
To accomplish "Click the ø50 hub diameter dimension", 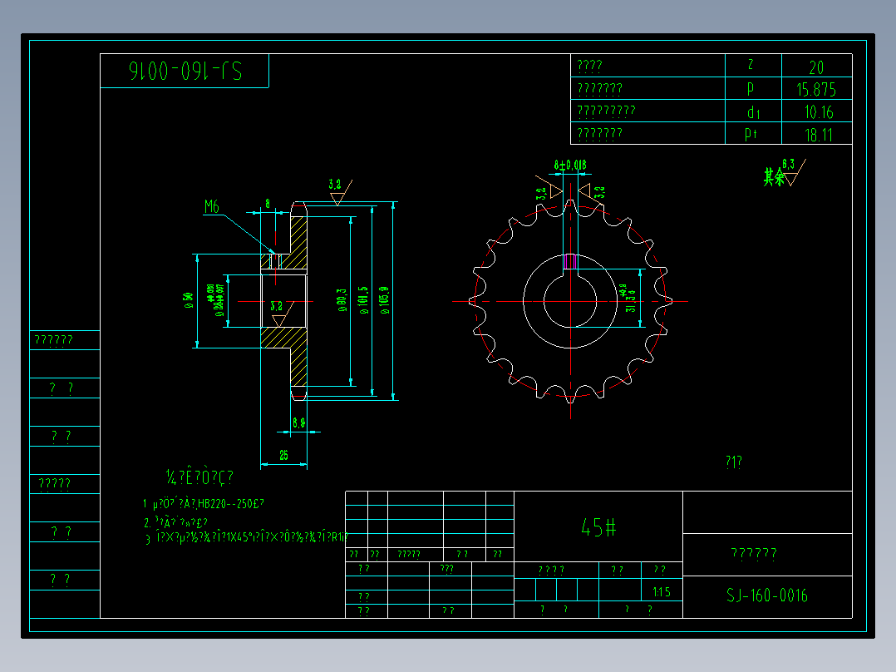I will (188, 300).
